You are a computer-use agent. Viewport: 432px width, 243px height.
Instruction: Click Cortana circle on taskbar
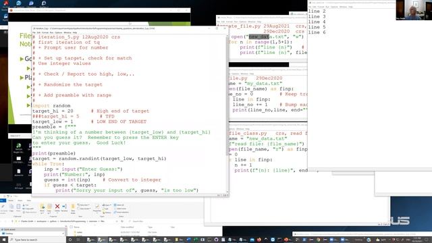point(70,240)
